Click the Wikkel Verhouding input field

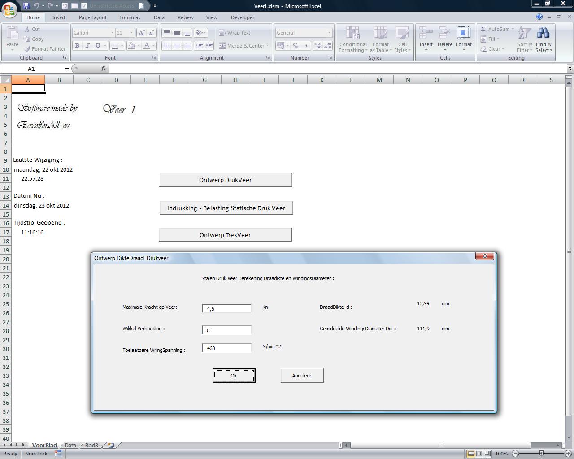(x=227, y=330)
